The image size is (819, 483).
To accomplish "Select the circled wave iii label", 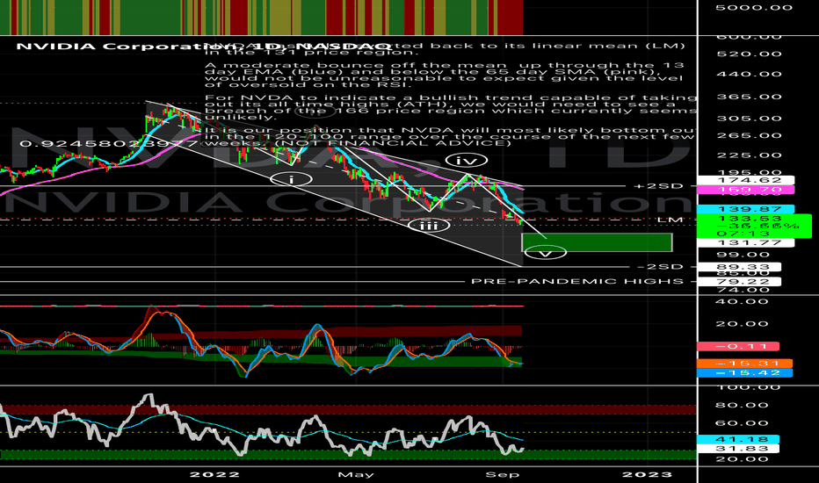I will 429,225.
